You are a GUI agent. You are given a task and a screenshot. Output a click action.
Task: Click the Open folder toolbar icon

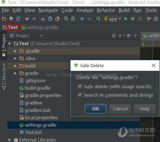4,19
